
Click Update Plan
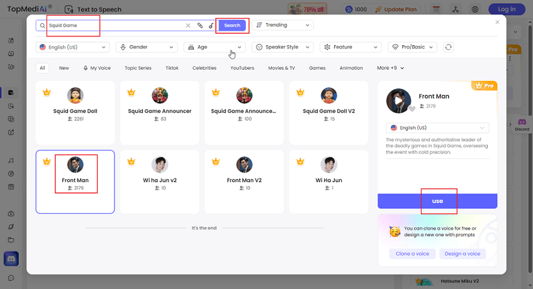396,9
